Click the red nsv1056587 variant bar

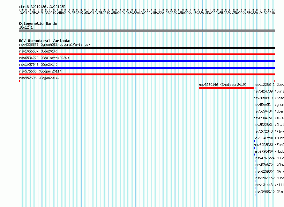[x=147, y=54]
